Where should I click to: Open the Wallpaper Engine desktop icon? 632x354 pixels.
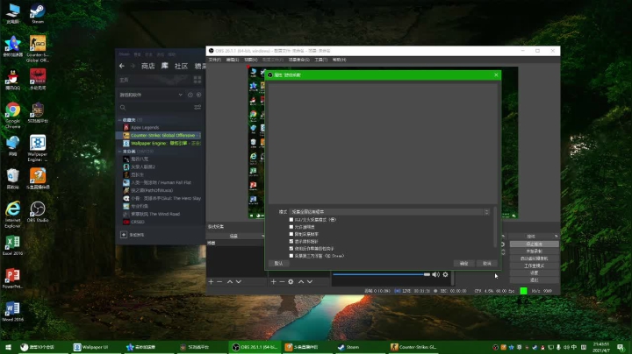38,148
